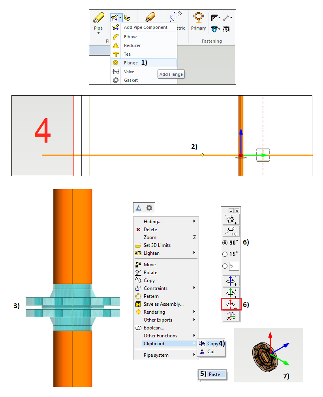Image resolution: width=323 pixels, height=397 pixels.
Task: Open the Clipboard submenu
Action: (x=166, y=344)
